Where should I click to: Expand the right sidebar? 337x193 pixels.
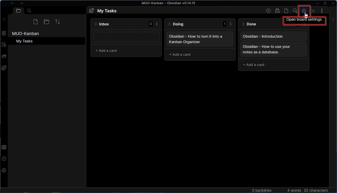point(333,19)
